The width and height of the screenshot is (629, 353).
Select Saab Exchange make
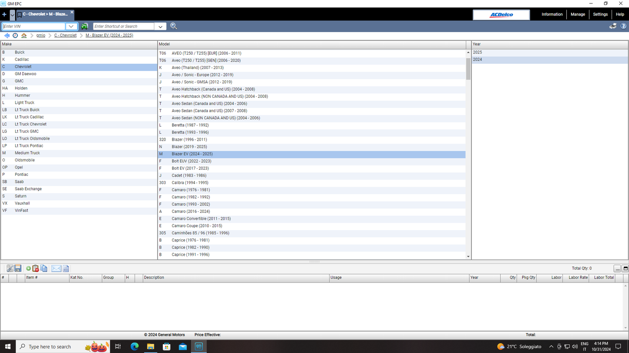[79, 189]
